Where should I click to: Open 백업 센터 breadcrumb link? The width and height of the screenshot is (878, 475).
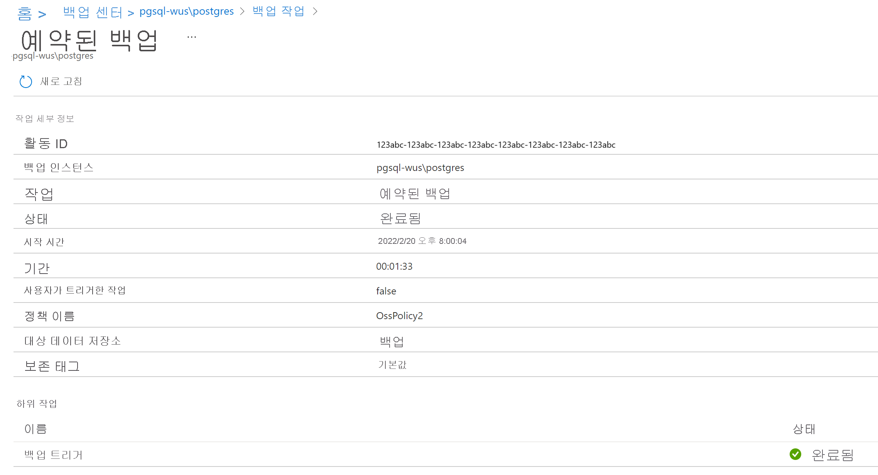tap(93, 12)
